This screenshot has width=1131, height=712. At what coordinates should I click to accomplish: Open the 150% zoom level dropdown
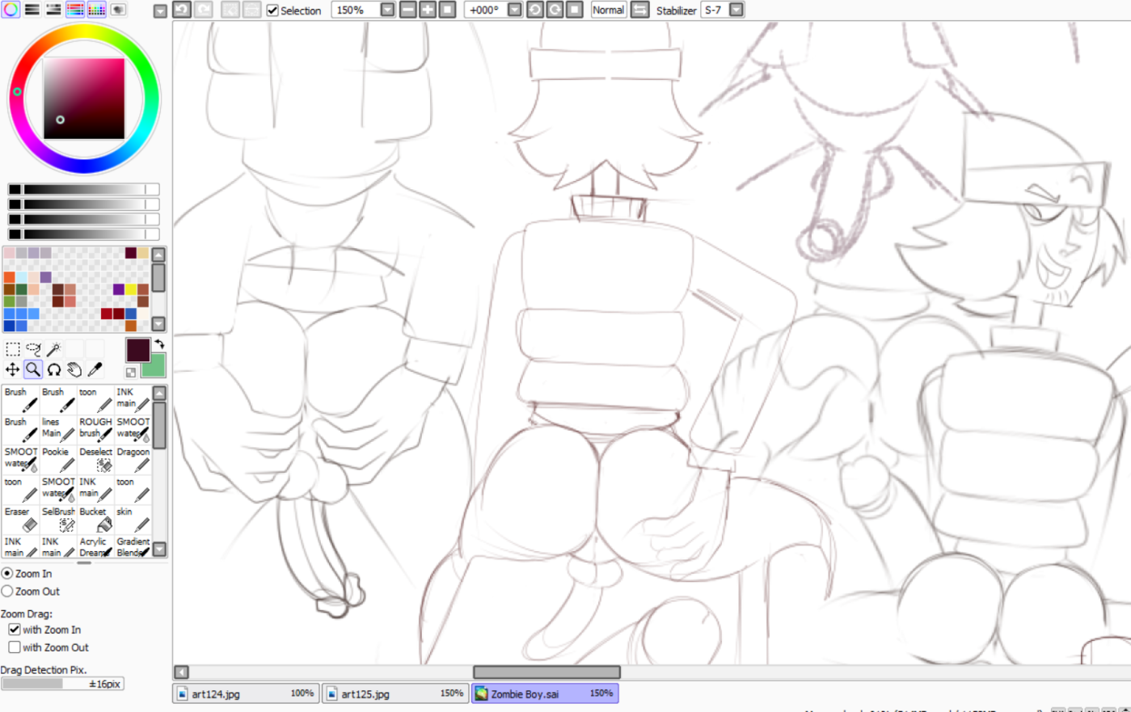pyautogui.click(x=387, y=10)
